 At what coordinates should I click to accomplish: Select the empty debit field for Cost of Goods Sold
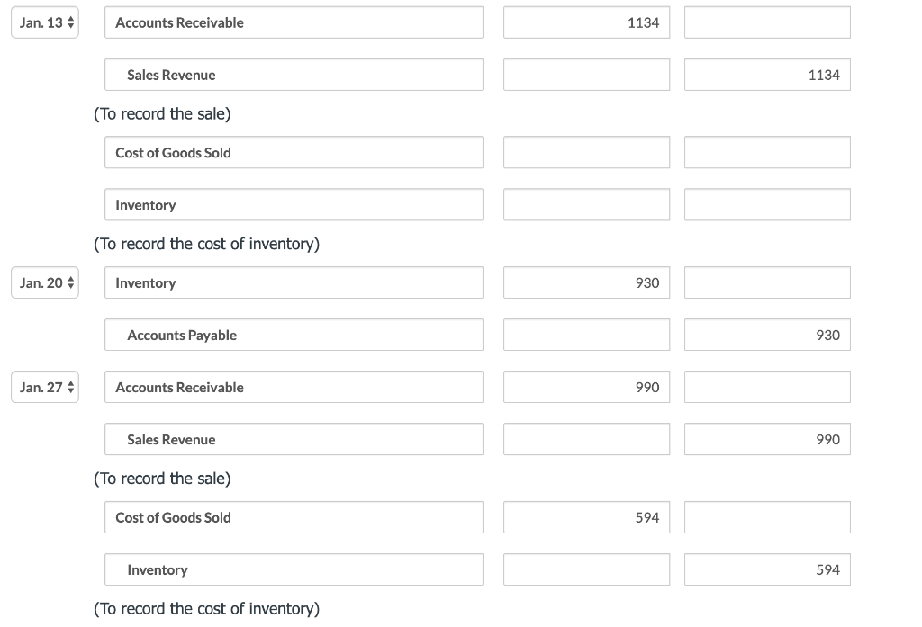point(586,153)
